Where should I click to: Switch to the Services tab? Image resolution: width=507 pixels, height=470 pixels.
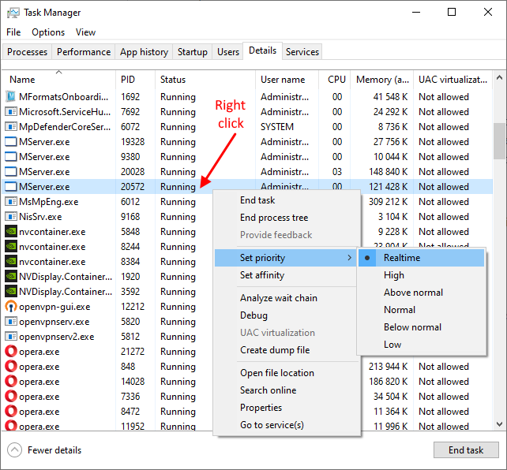coord(302,52)
